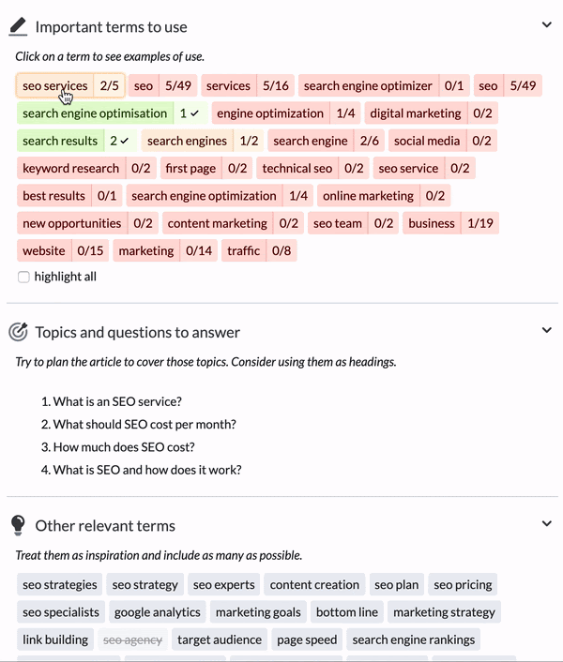Choose the keyword research term
This screenshot has width=563, height=662.
[86, 168]
